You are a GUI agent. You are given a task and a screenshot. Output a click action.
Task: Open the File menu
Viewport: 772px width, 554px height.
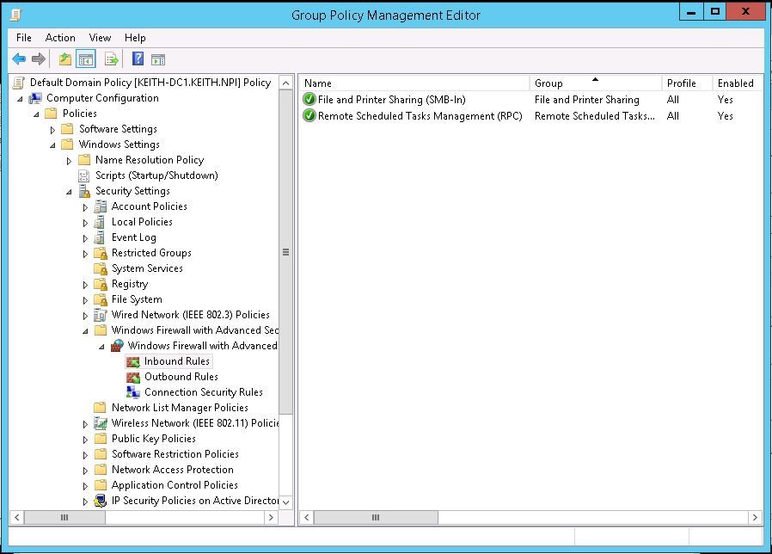click(23, 38)
